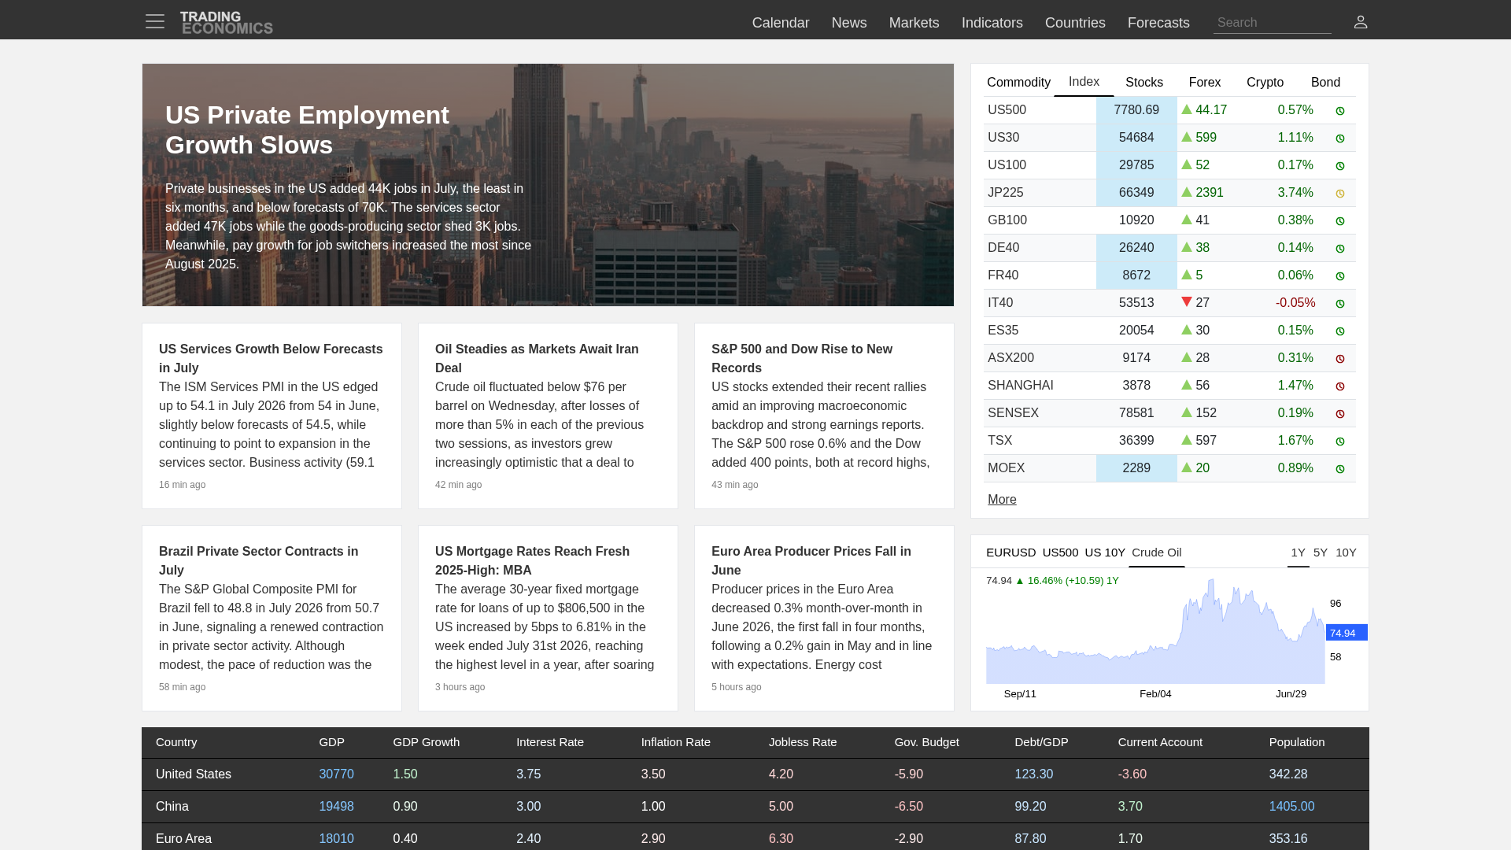Select the 10Y chart range

[1346, 552]
